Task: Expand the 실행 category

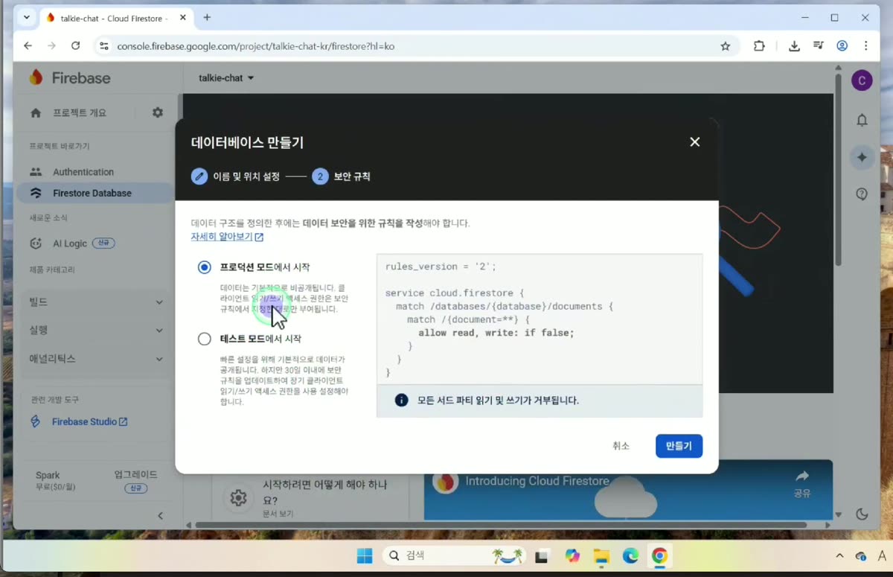Action: (96, 330)
